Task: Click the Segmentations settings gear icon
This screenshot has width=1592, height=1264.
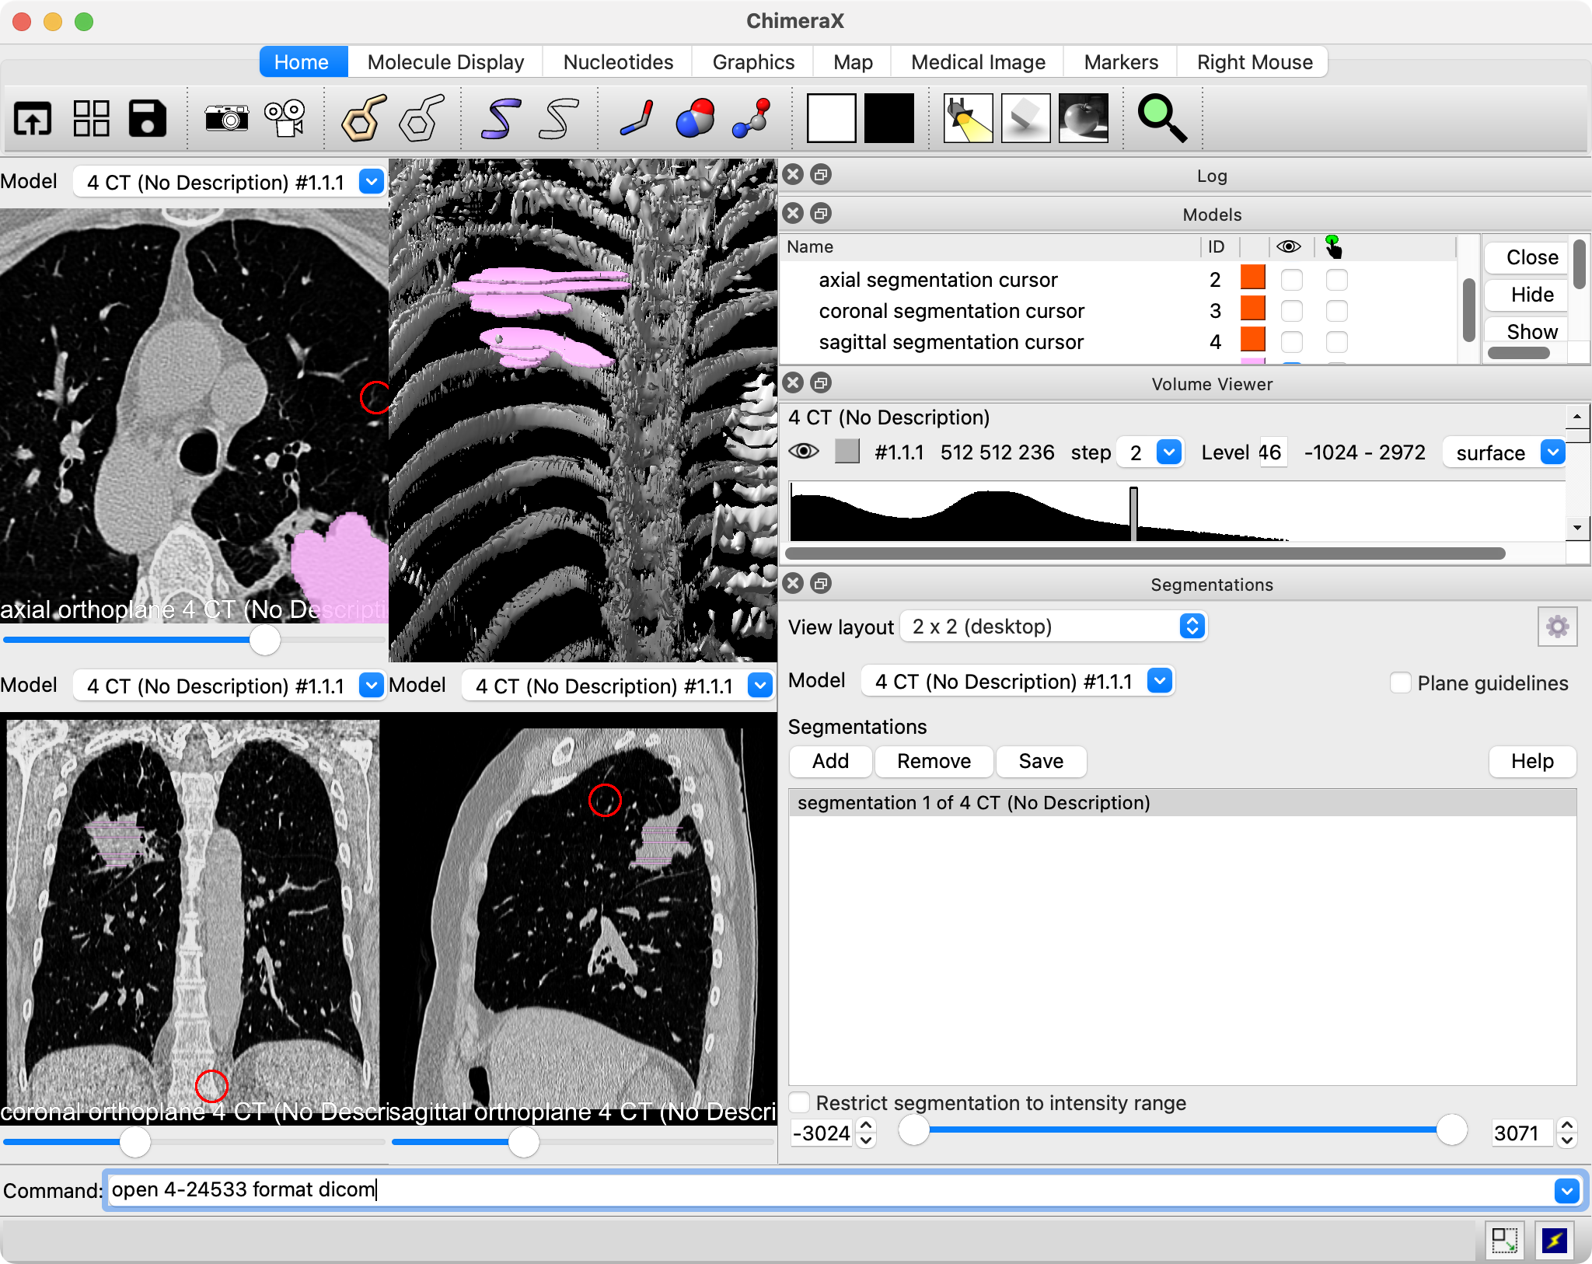Action: [1557, 627]
